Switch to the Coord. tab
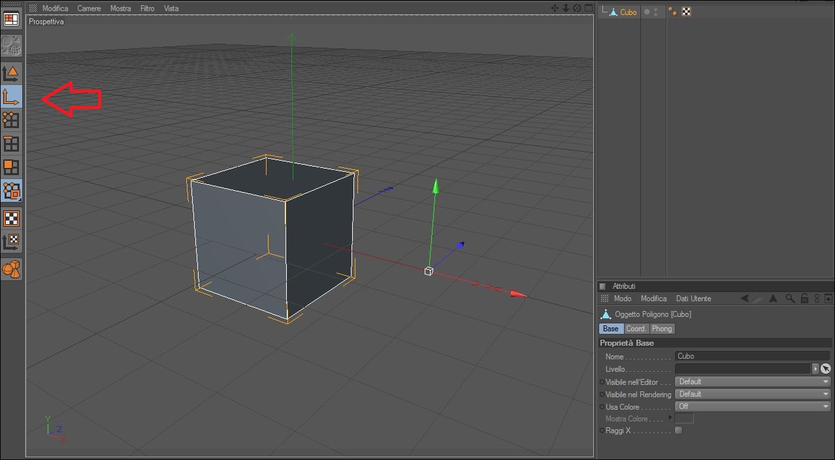 pyautogui.click(x=636, y=329)
